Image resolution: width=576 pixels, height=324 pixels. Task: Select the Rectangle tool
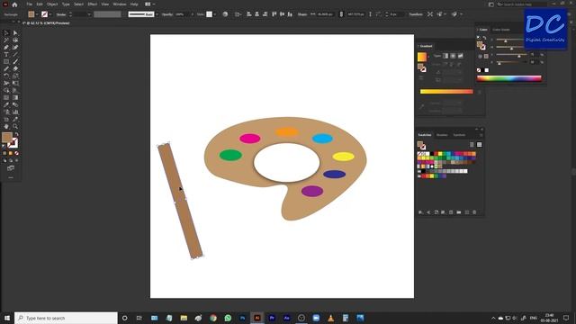(x=6, y=62)
